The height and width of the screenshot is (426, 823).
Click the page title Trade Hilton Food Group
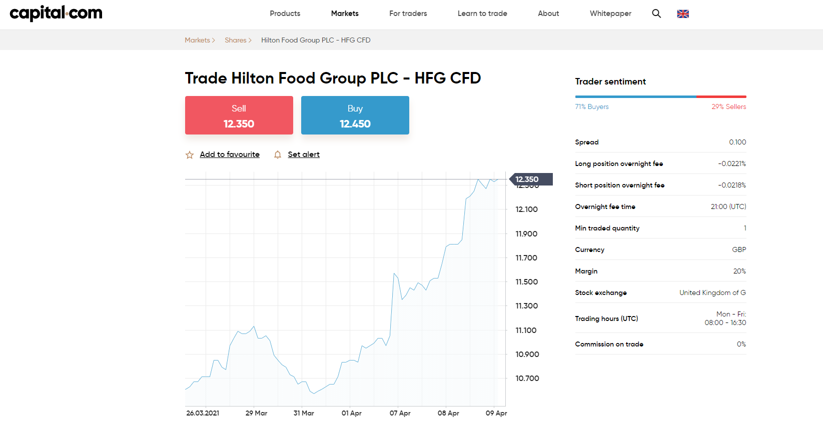click(333, 78)
